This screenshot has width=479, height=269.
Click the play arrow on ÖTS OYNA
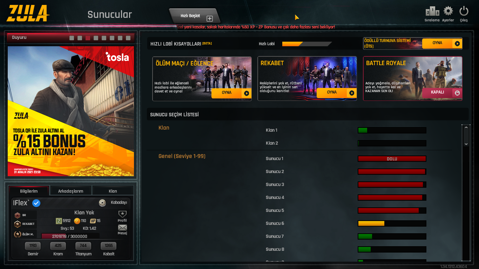(x=457, y=43)
